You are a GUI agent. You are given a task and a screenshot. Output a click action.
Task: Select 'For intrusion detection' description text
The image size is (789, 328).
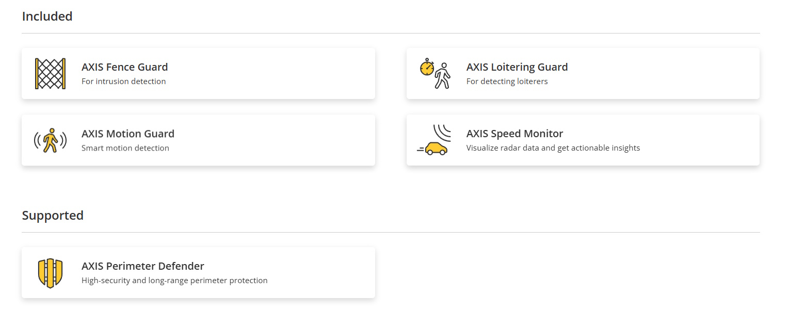coord(124,81)
